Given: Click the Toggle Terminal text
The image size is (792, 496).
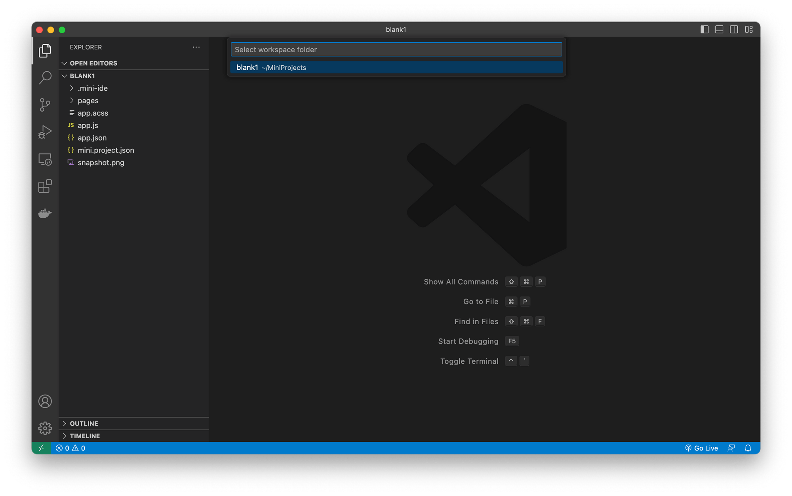Looking at the screenshot, I should point(469,361).
